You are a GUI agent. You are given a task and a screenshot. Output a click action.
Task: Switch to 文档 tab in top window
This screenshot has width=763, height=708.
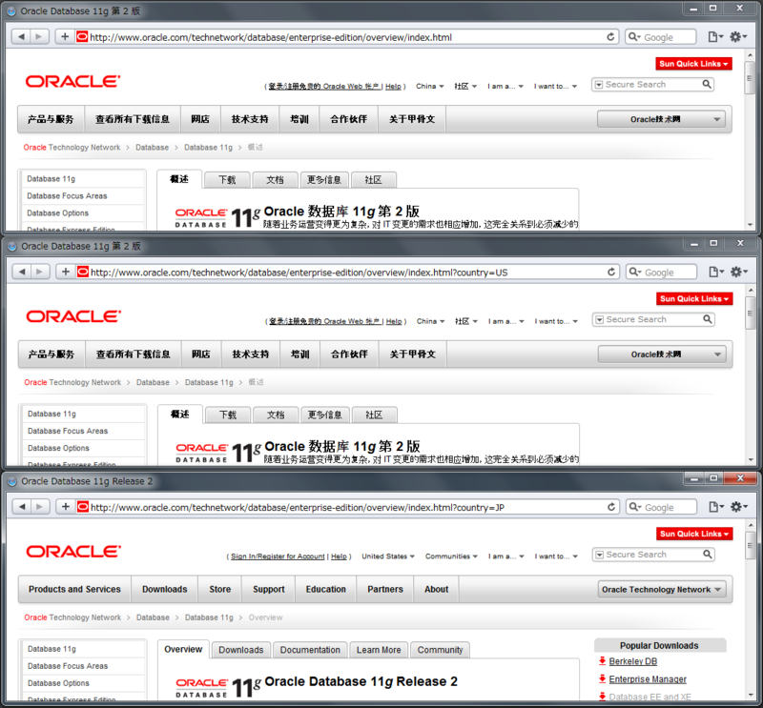275,180
